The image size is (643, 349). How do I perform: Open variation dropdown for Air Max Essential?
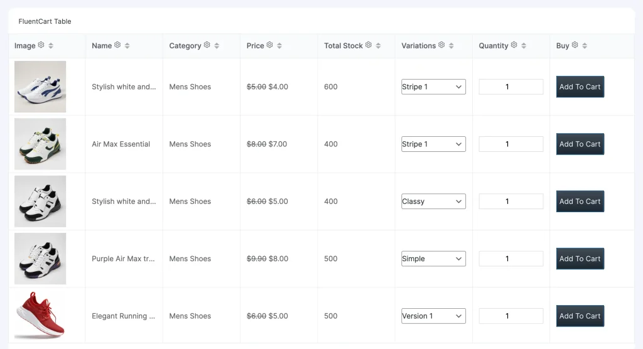(433, 144)
